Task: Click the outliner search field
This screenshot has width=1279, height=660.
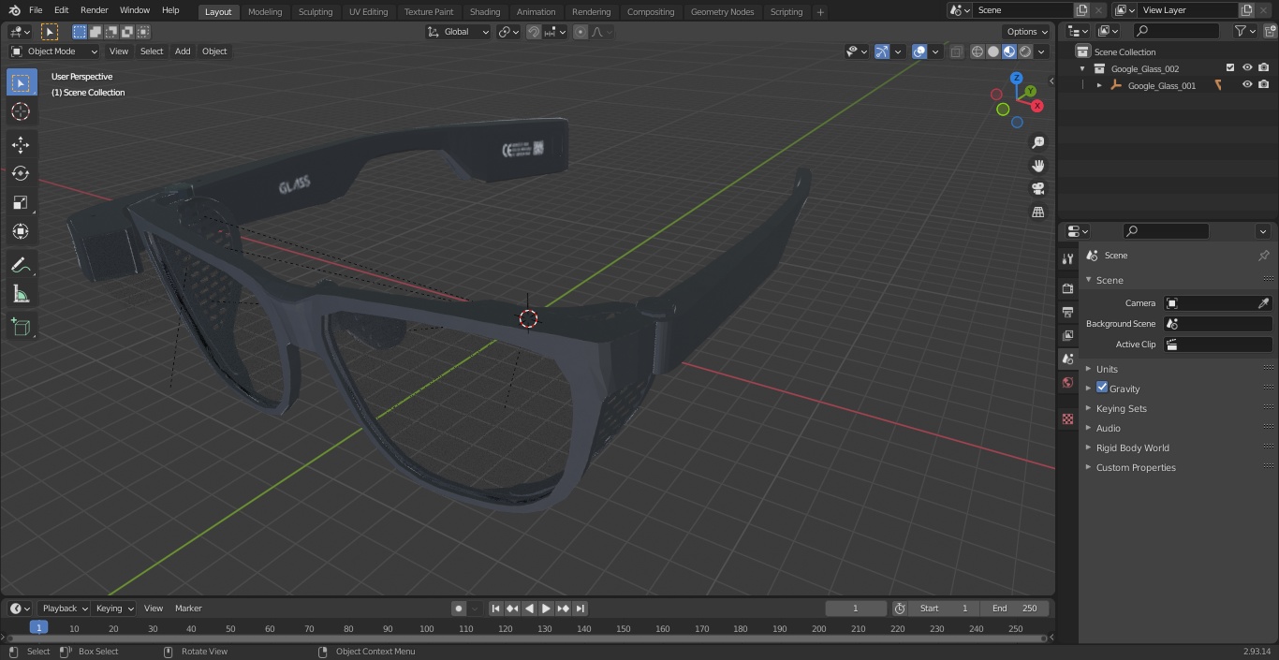Action: (x=1176, y=31)
